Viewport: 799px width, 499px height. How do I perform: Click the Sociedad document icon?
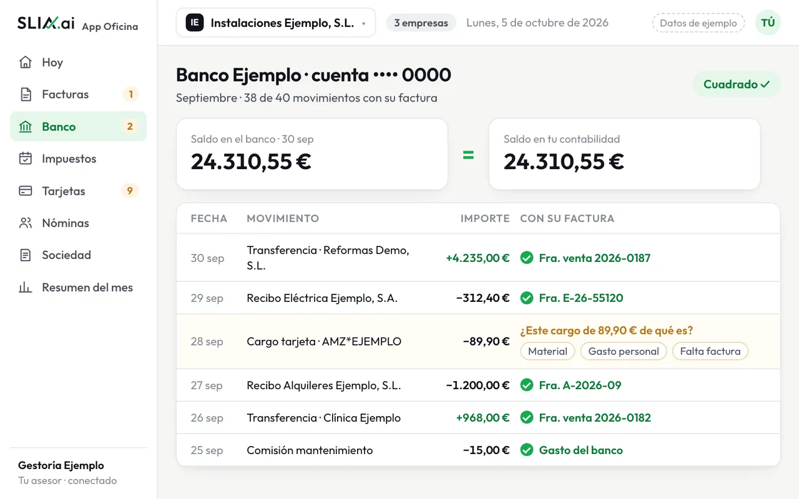point(26,255)
